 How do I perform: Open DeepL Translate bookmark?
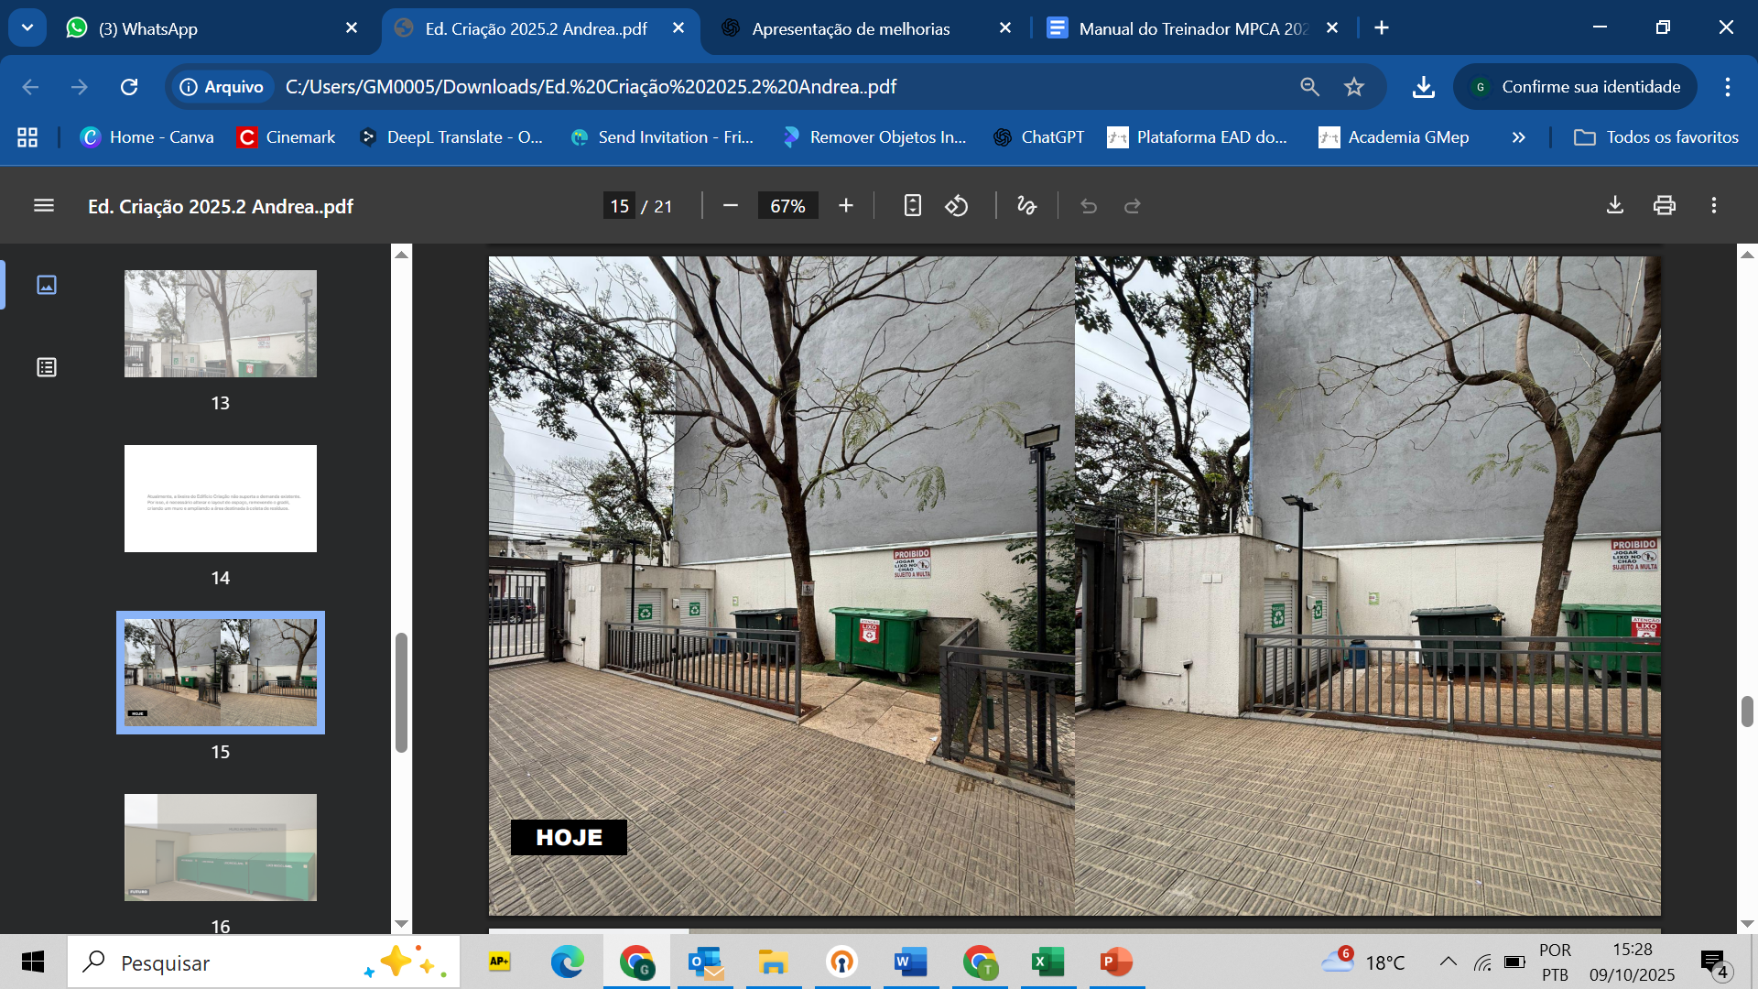pyautogui.click(x=451, y=137)
